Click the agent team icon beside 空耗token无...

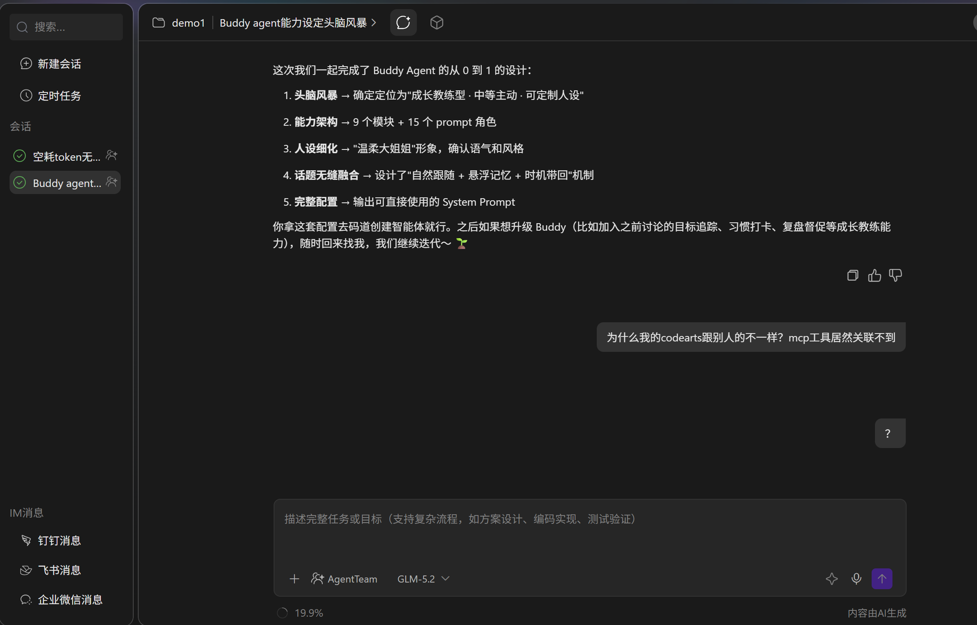(x=112, y=156)
